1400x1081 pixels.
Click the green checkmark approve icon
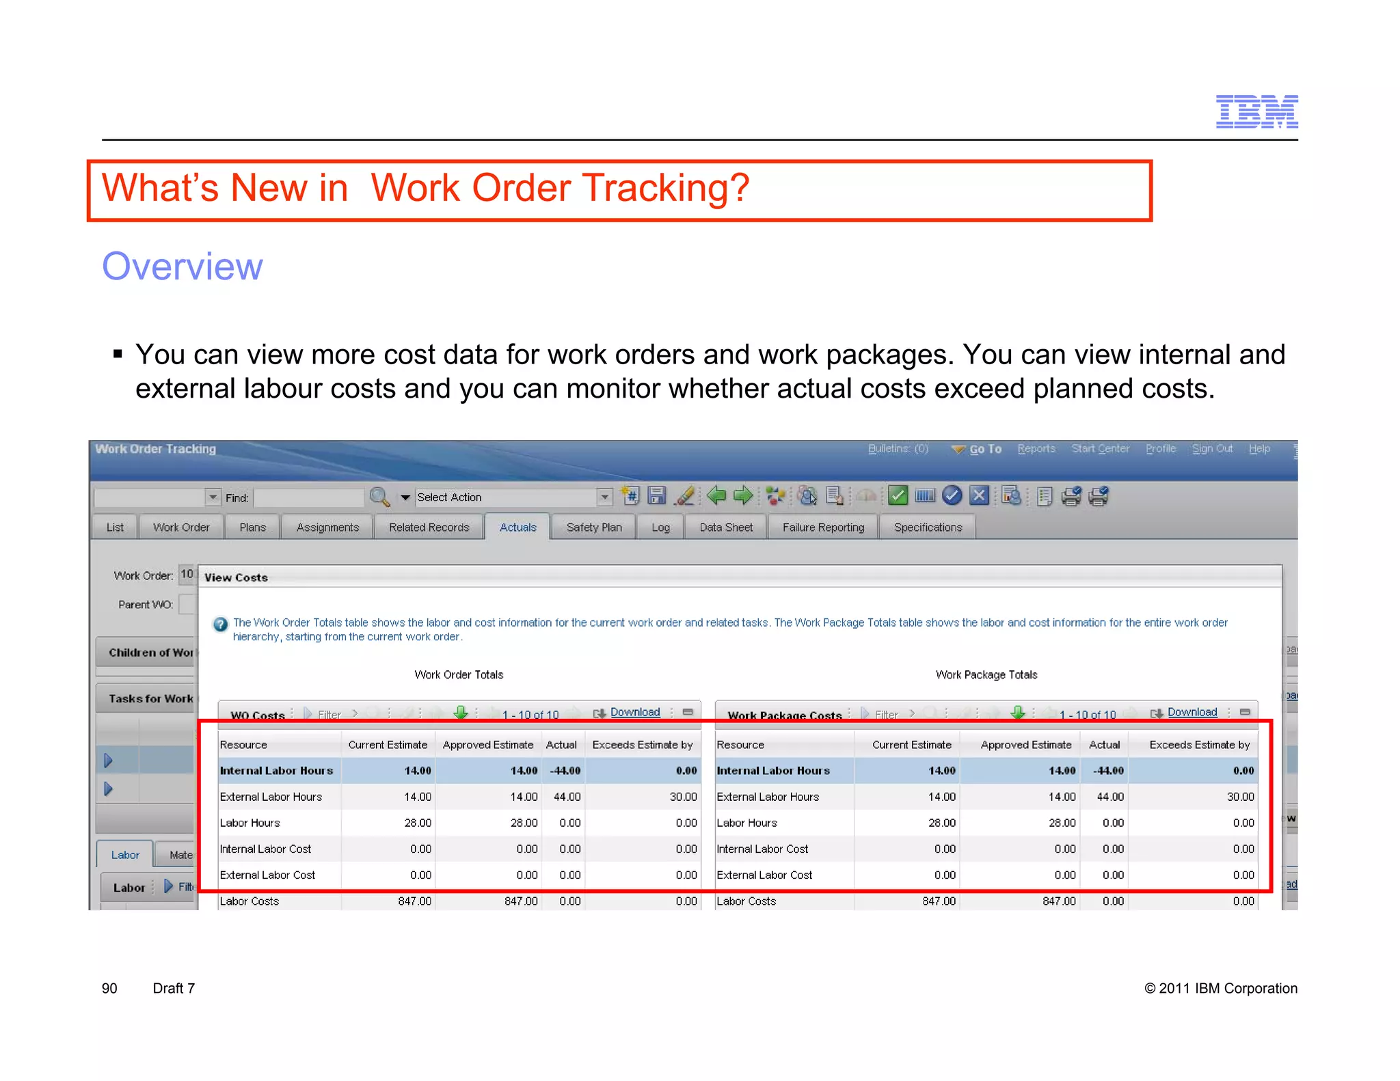[x=898, y=495]
